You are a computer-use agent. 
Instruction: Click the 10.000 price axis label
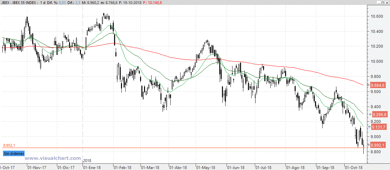click(x=376, y=61)
